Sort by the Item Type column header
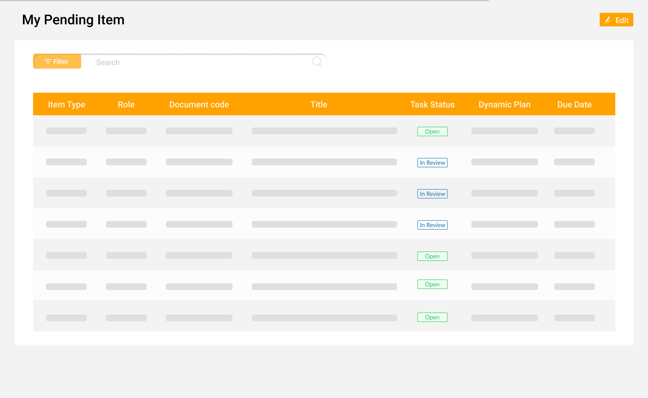The image size is (648, 398). (x=66, y=104)
